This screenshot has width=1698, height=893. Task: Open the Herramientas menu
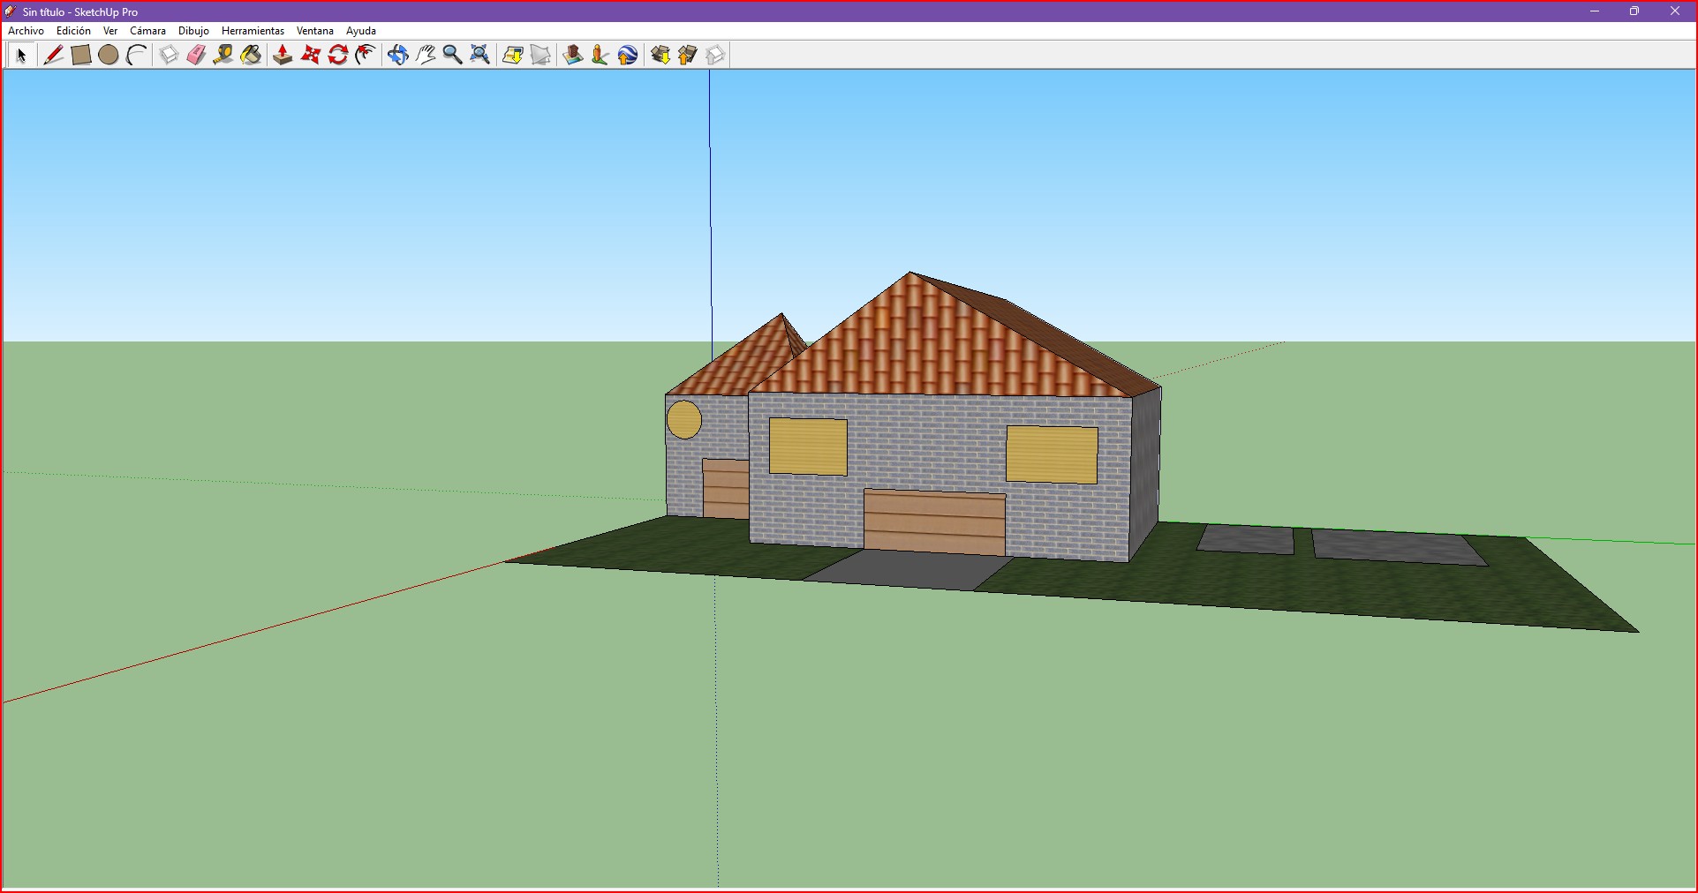(253, 31)
